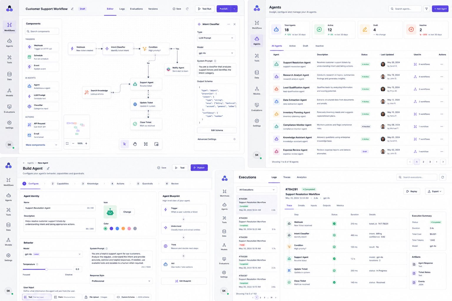Adjust the Temperature slider handle
452x301 pixels.
[46, 269]
